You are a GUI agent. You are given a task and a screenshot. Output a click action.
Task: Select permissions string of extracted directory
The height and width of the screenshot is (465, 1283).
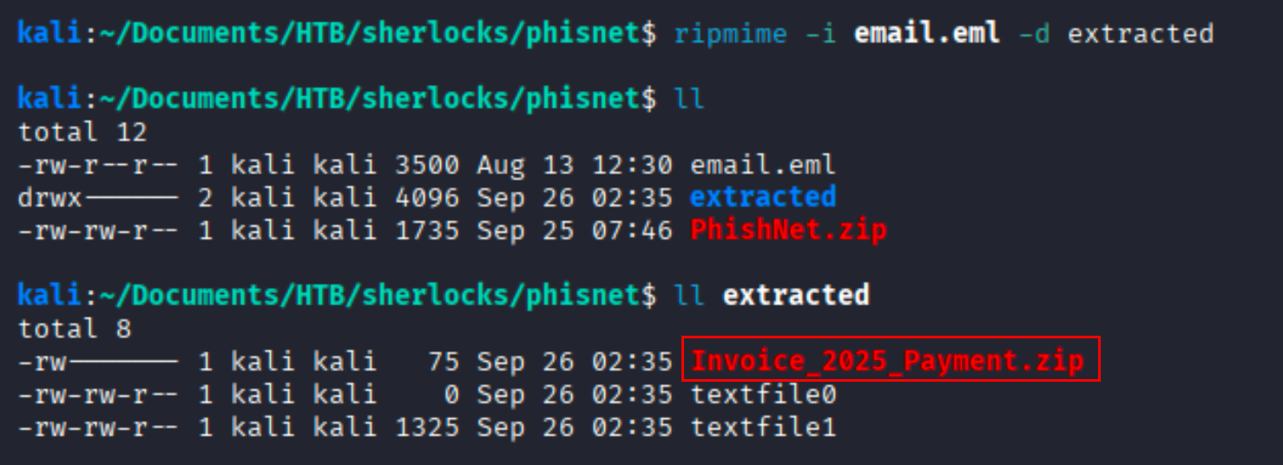point(98,197)
